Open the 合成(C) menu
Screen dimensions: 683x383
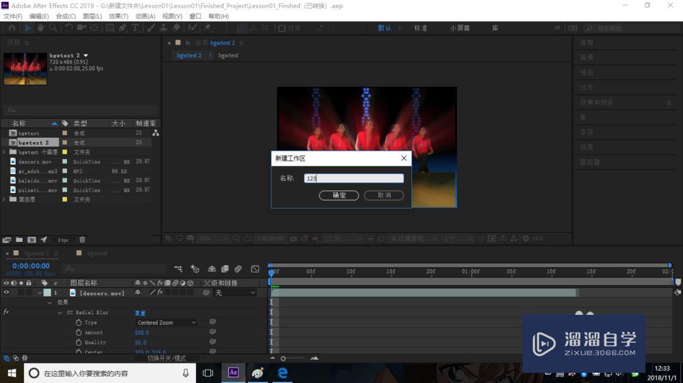(66, 16)
